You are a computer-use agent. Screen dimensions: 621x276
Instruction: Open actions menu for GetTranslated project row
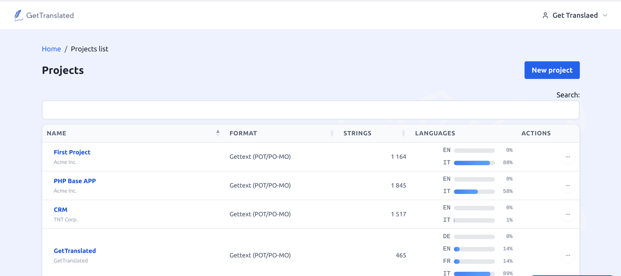568,255
